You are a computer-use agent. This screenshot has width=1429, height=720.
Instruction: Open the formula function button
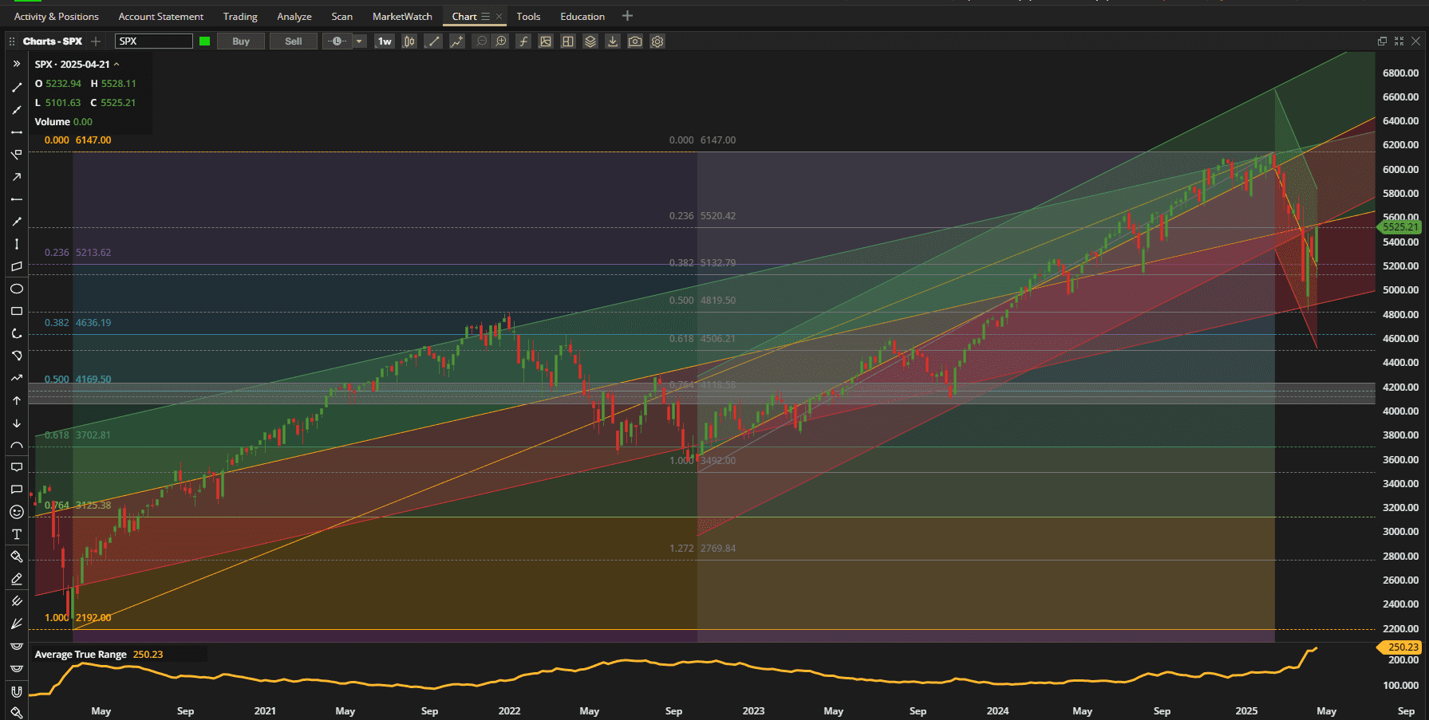(x=523, y=41)
